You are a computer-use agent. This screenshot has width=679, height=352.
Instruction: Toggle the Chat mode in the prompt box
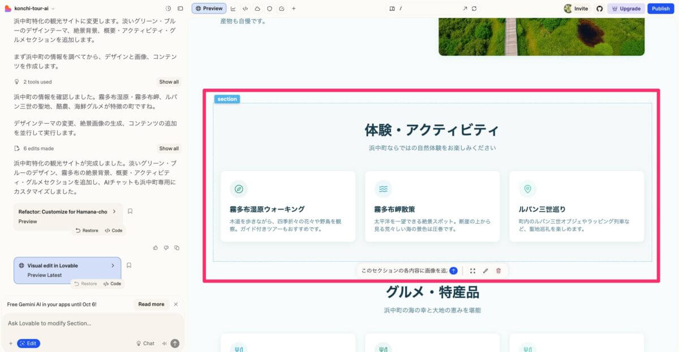click(145, 343)
